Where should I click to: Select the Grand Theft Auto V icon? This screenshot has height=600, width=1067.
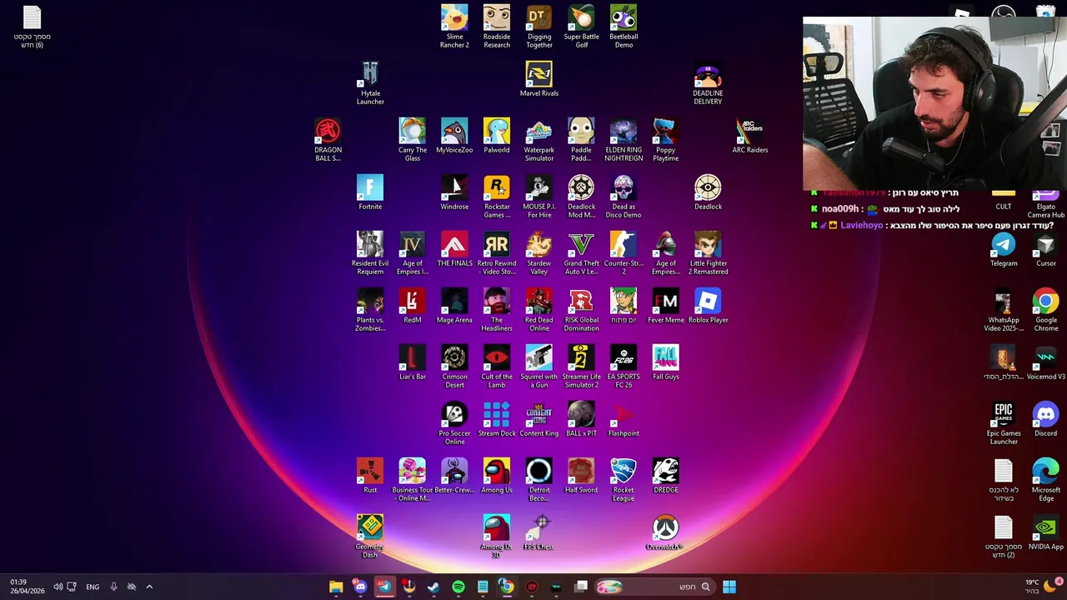581,253
